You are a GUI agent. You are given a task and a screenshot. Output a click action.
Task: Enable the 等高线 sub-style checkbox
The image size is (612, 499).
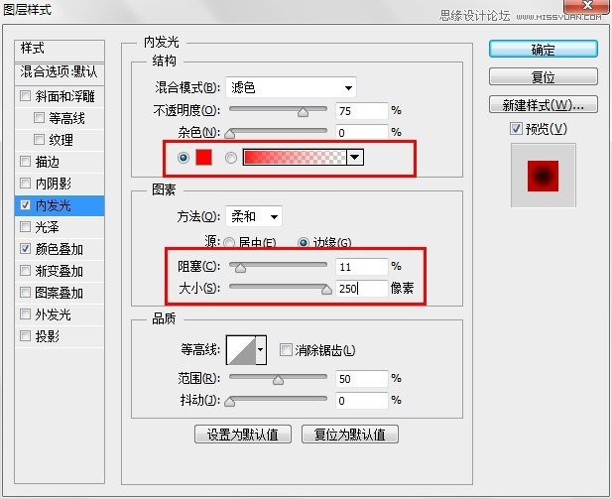[39, 117]
